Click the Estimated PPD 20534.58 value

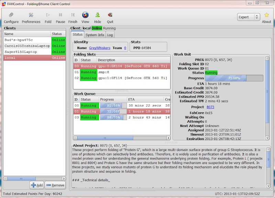(212, 97)
